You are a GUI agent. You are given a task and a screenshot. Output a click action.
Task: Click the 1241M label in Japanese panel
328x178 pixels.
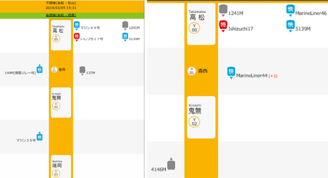134,28
